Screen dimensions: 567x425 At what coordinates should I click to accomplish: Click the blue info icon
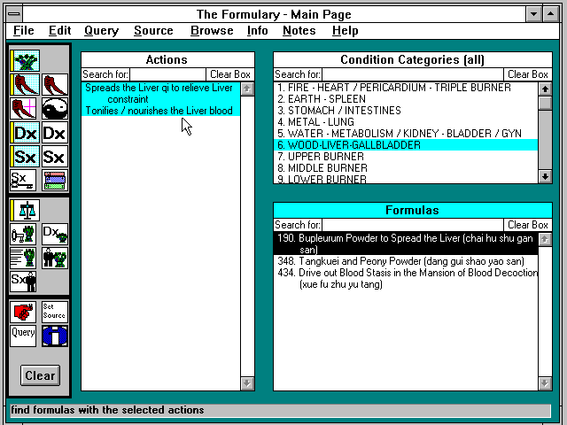54,336
